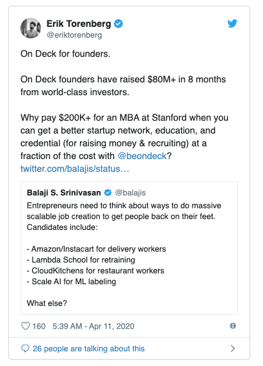
Task: Click the speech bubble reply icon
Action: click(x=25, y=348)
